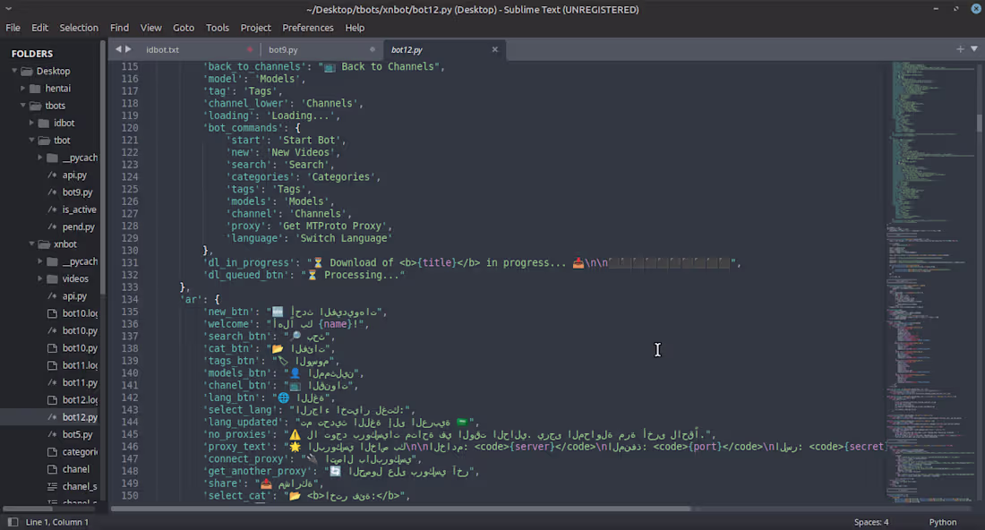Click unsaved dot on bot9.py tab
This screenshot has width=985, height=530.
click(x=372, y=49)
